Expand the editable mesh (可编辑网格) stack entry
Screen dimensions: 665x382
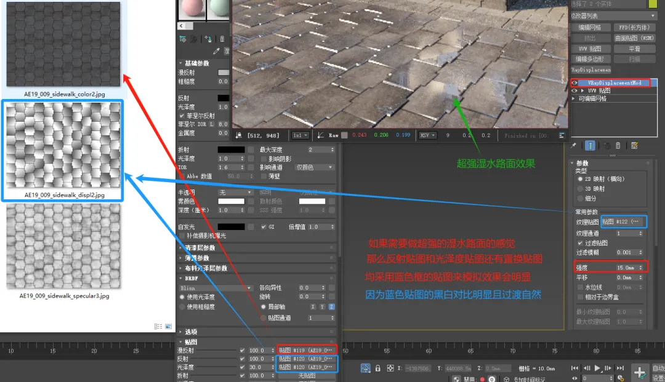tap(574, 98)
